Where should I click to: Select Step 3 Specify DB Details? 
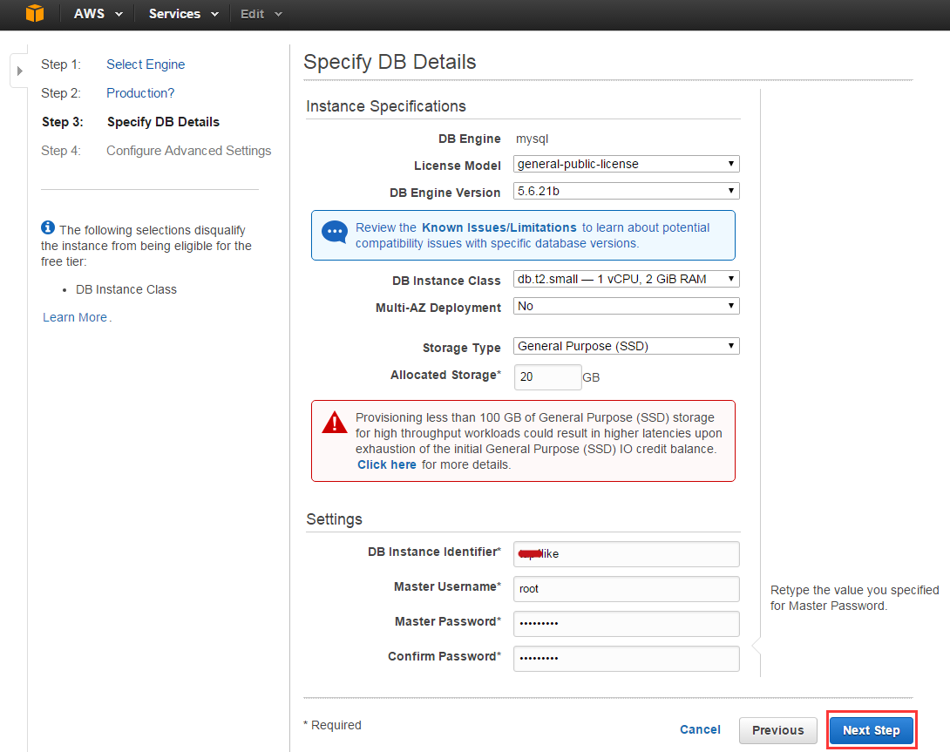163,122
